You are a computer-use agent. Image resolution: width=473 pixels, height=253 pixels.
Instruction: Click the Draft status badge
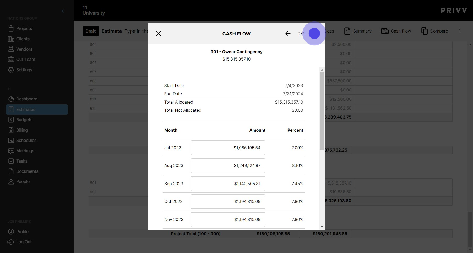(90, 31)
